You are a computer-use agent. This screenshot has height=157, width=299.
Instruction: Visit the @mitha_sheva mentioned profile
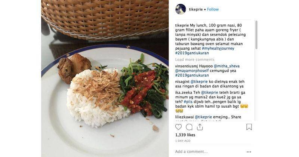coord(226,66)
